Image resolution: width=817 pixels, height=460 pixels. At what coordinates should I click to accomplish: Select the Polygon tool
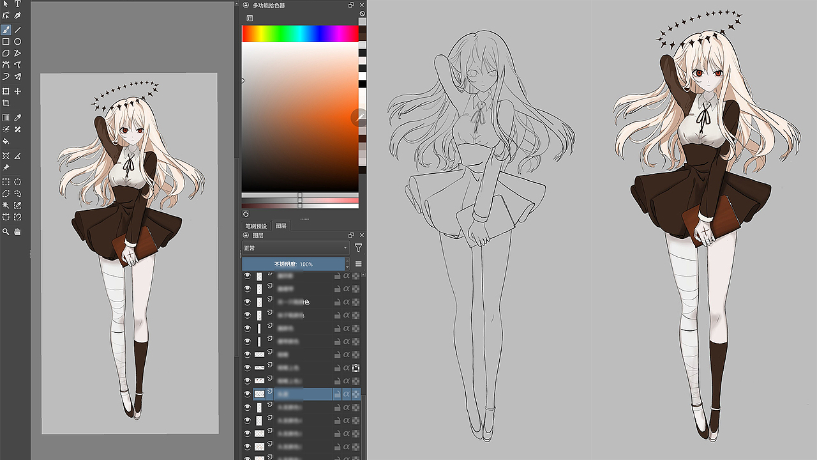(x=6, y=53)
